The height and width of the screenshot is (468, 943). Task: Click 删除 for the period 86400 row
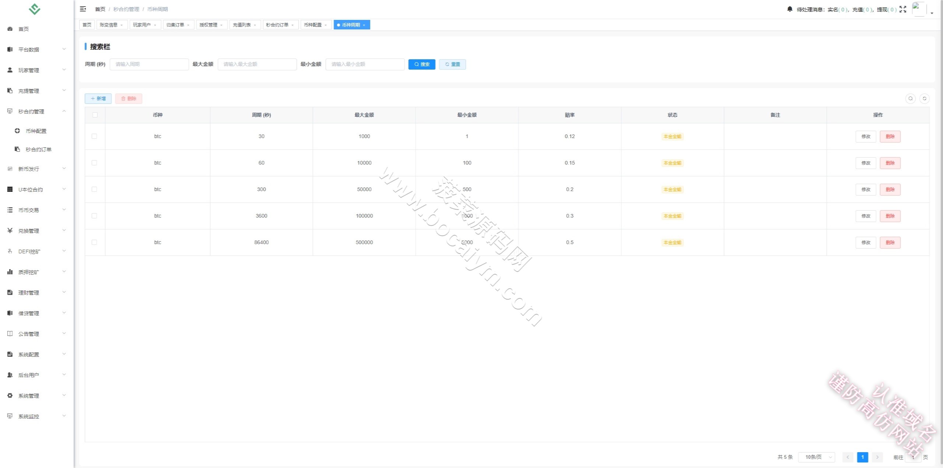(890, 242)
